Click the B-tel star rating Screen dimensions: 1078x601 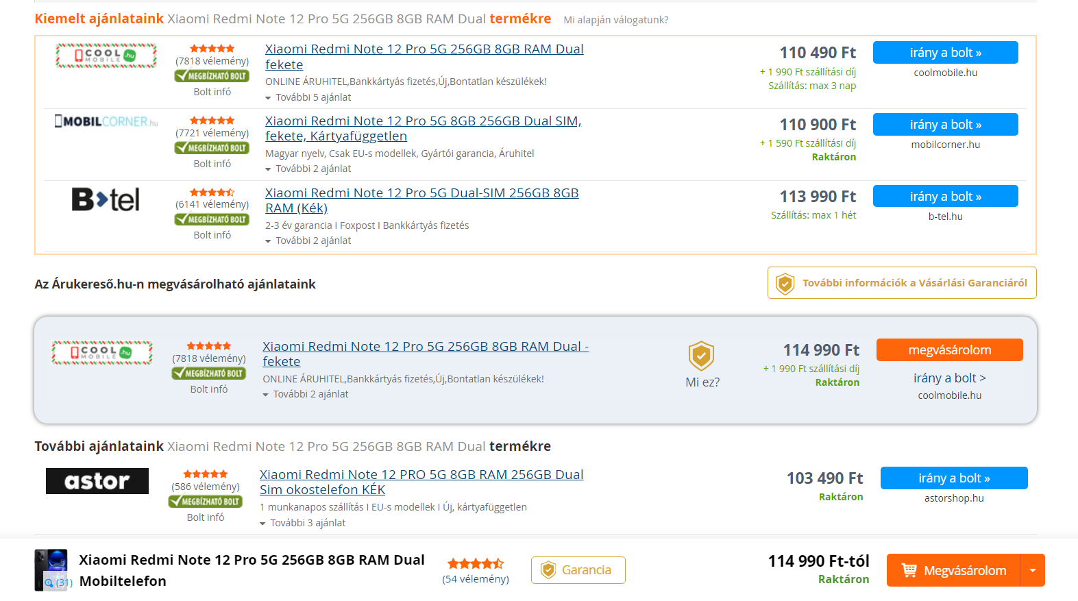coord(212,193)
